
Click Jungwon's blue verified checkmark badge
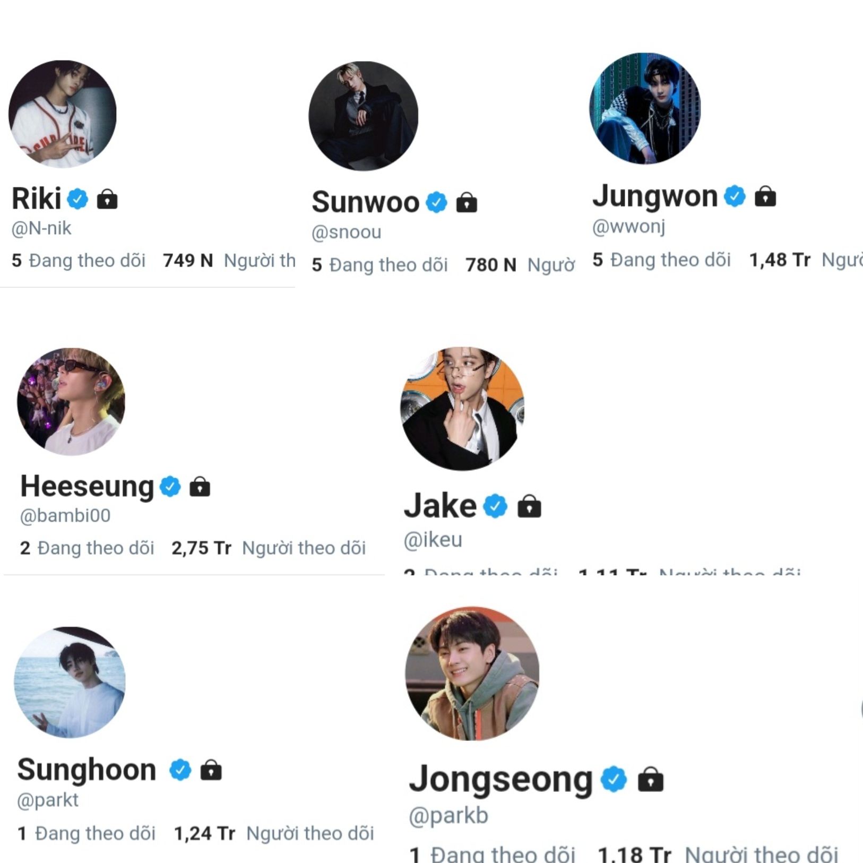tap(735, 196)
